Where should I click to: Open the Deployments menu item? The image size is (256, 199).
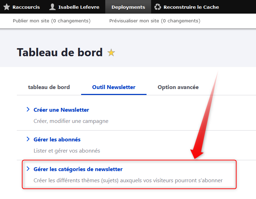pyautogui.click(x=128, y=7)
